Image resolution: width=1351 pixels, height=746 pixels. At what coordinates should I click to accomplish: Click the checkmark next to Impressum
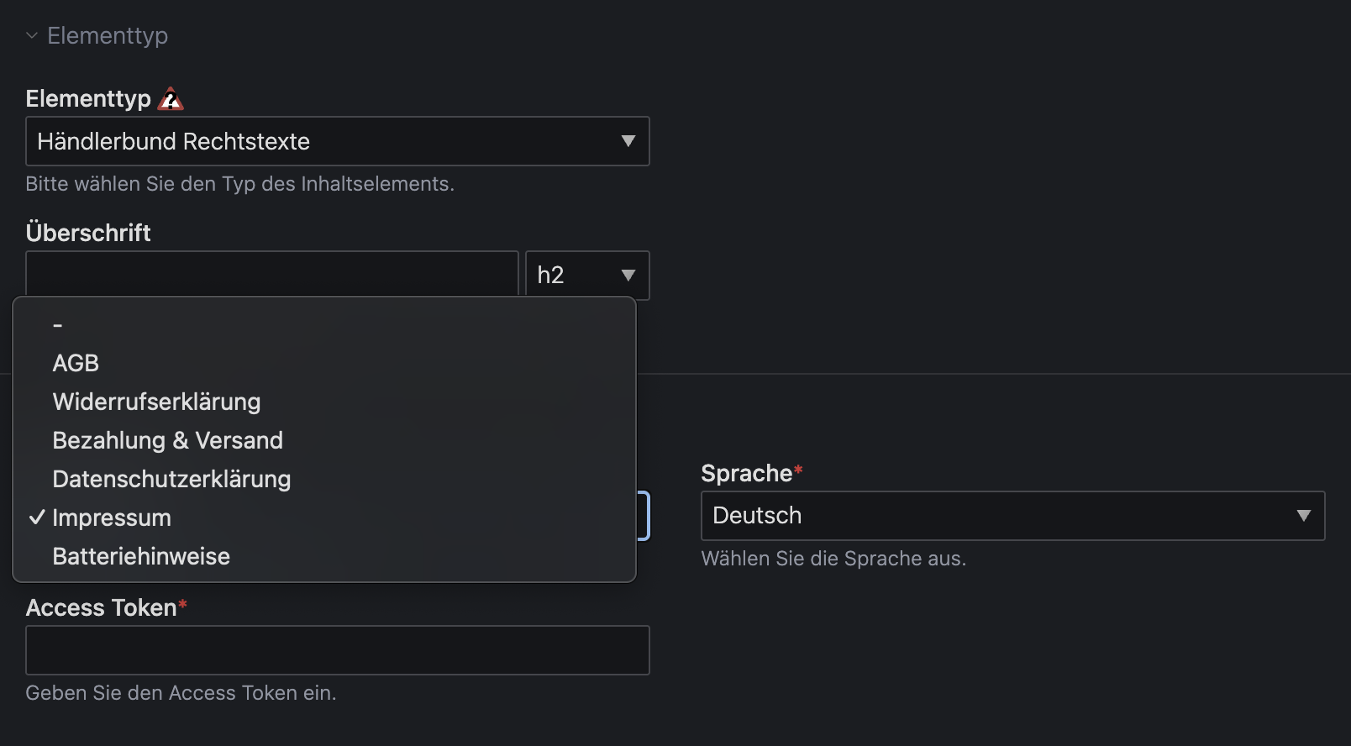coord(37,517)
